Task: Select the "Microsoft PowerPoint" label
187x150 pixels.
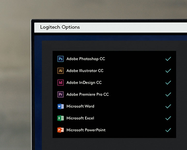Action: (86, 130)
